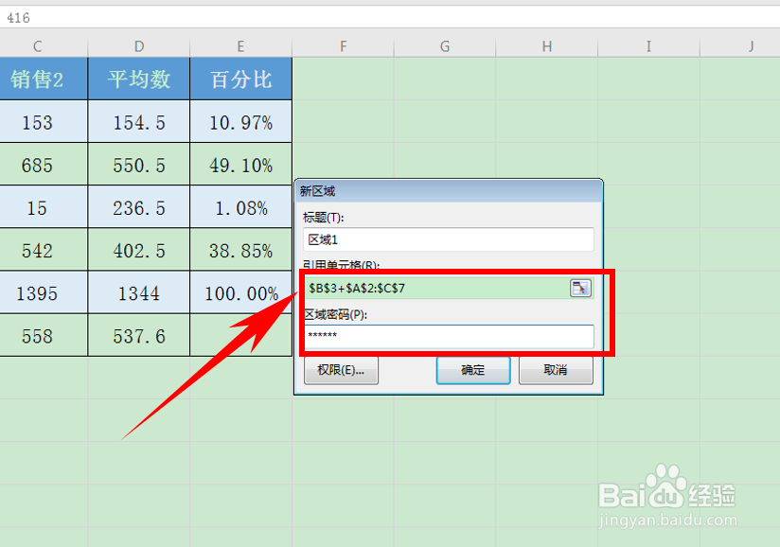Click the 新区域 dialog title bar
The height and width of the screenshot is (547, 780).
(x=445, y=190)
